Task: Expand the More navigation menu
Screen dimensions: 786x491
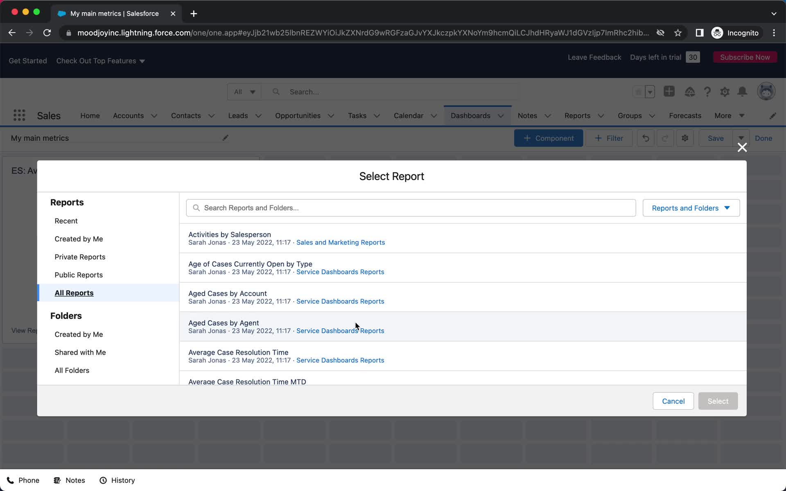Action: click(729, 116)
